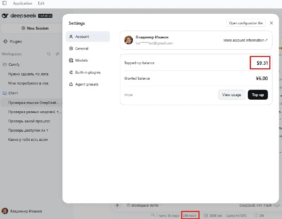Select the Account settings tab
Screen dimensions: 282x219
(88, 37)
